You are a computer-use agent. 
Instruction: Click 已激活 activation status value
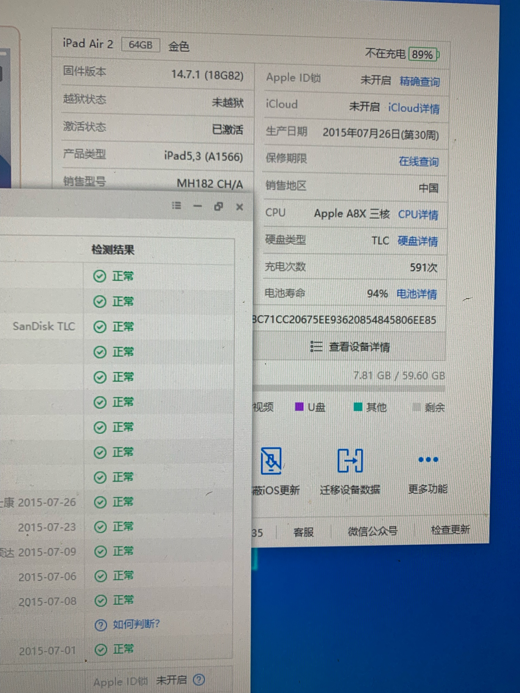227,130
